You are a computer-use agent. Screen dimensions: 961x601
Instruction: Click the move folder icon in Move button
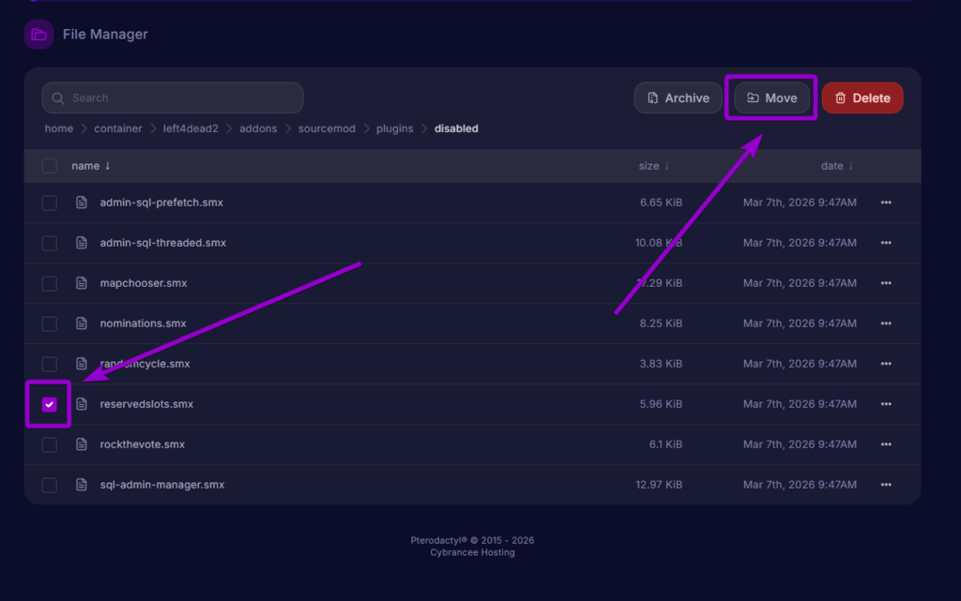[755, 97]
